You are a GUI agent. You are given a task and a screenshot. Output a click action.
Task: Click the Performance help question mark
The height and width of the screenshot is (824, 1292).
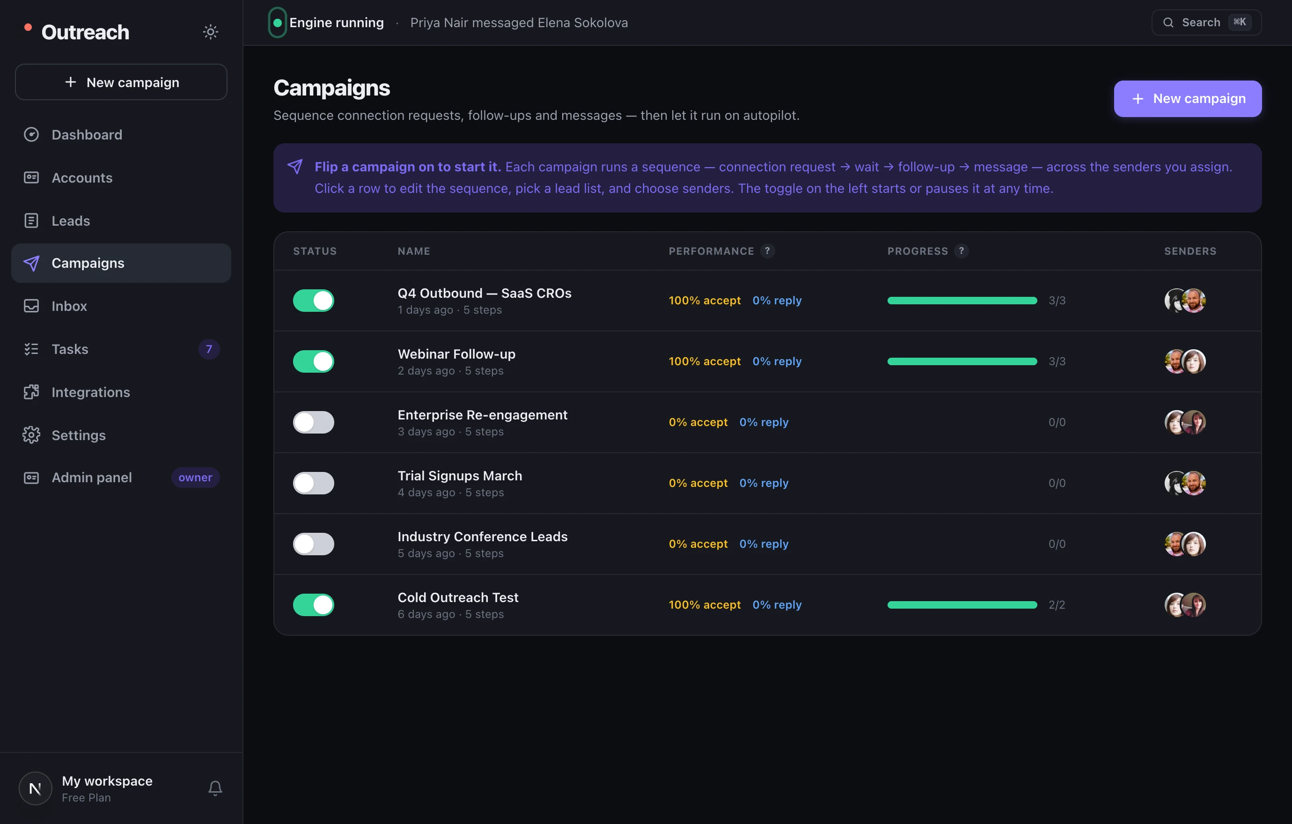tap(767, 250)
